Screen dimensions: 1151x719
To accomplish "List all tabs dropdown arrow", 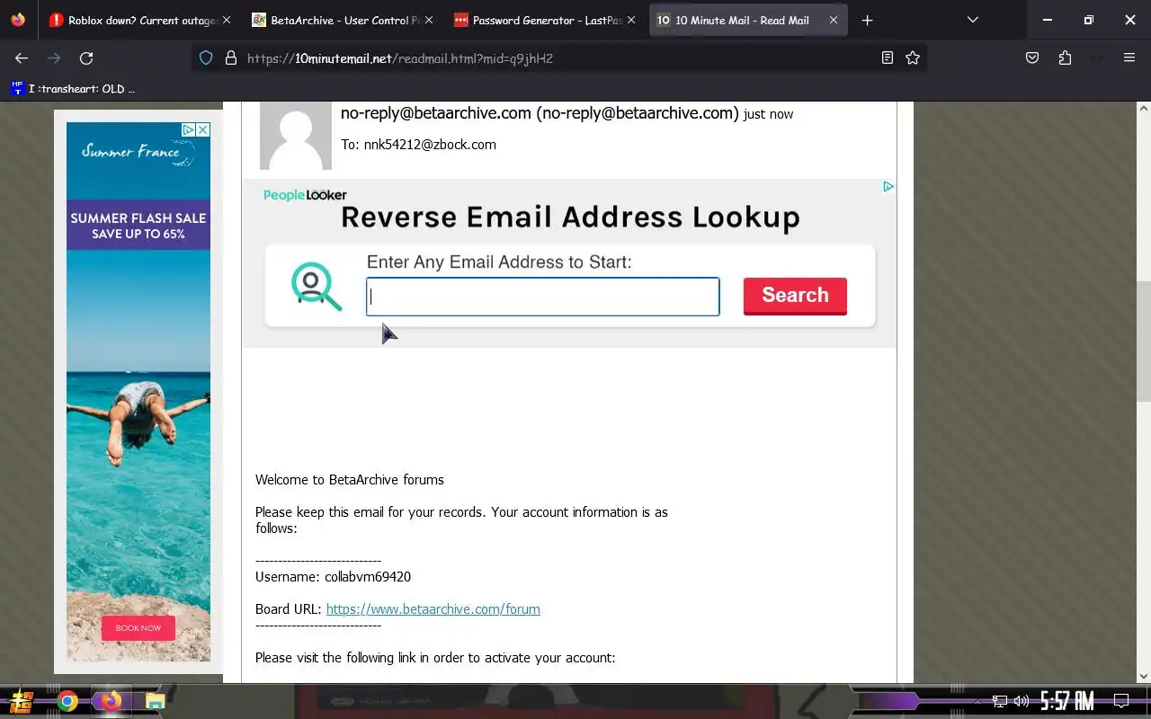I will pyautogui.click(x=973, y=20).
